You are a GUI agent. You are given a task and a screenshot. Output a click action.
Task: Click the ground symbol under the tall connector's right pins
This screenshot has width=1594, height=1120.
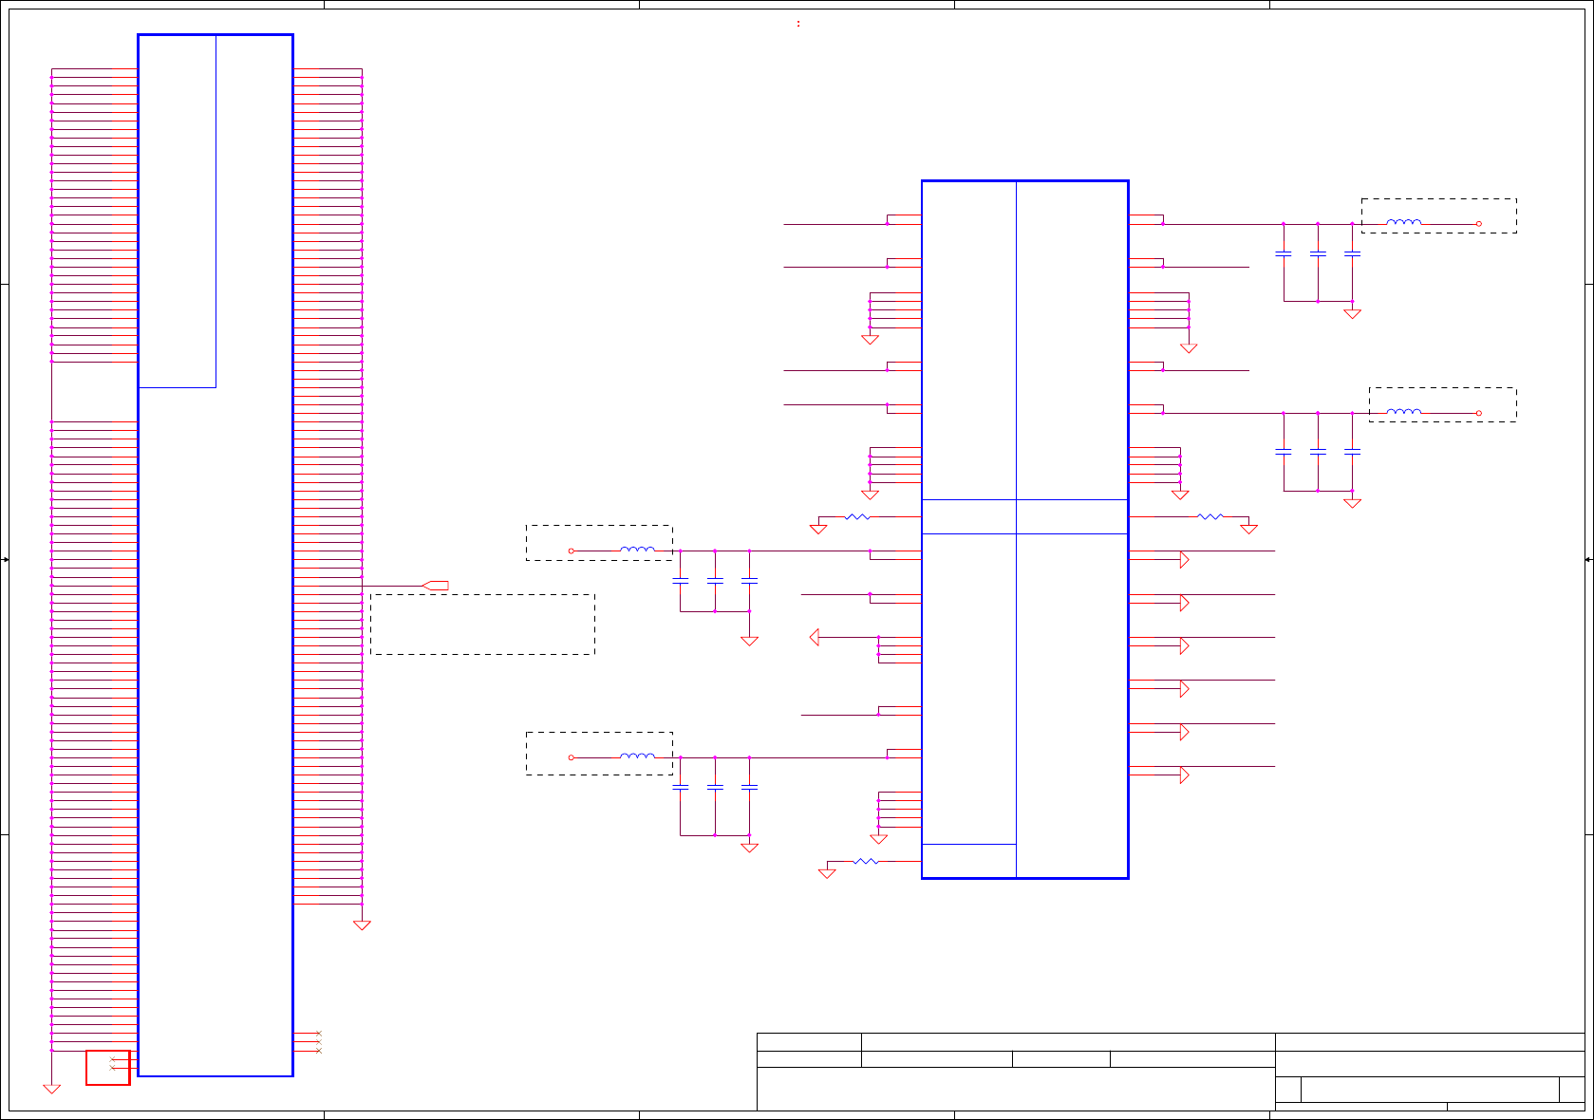point(362,924)
